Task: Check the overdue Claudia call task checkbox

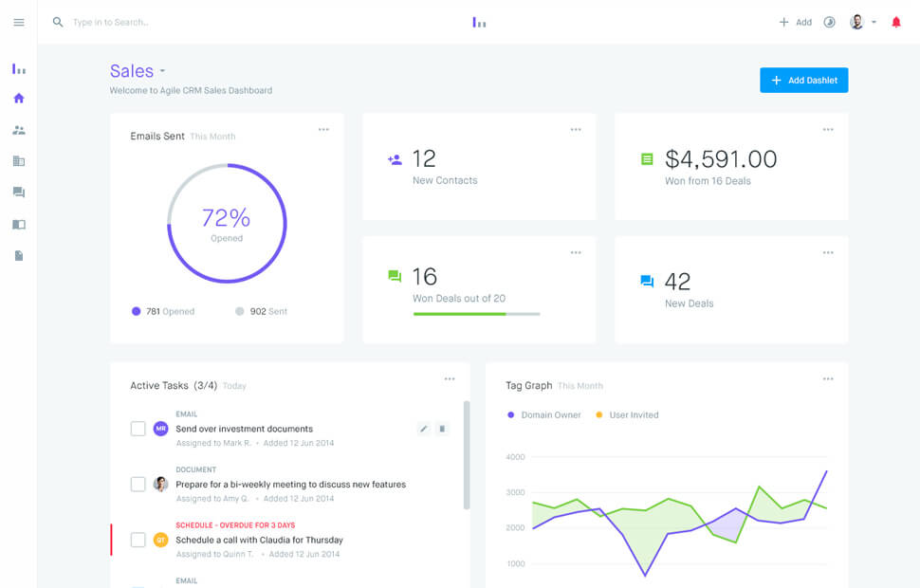Action: coord(138,540)
